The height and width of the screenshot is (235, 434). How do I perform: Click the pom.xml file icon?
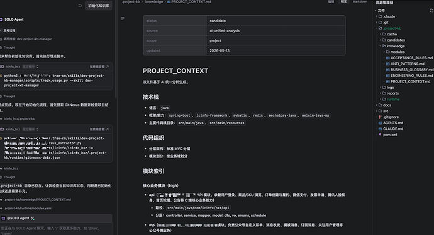[x=381, y=134]
